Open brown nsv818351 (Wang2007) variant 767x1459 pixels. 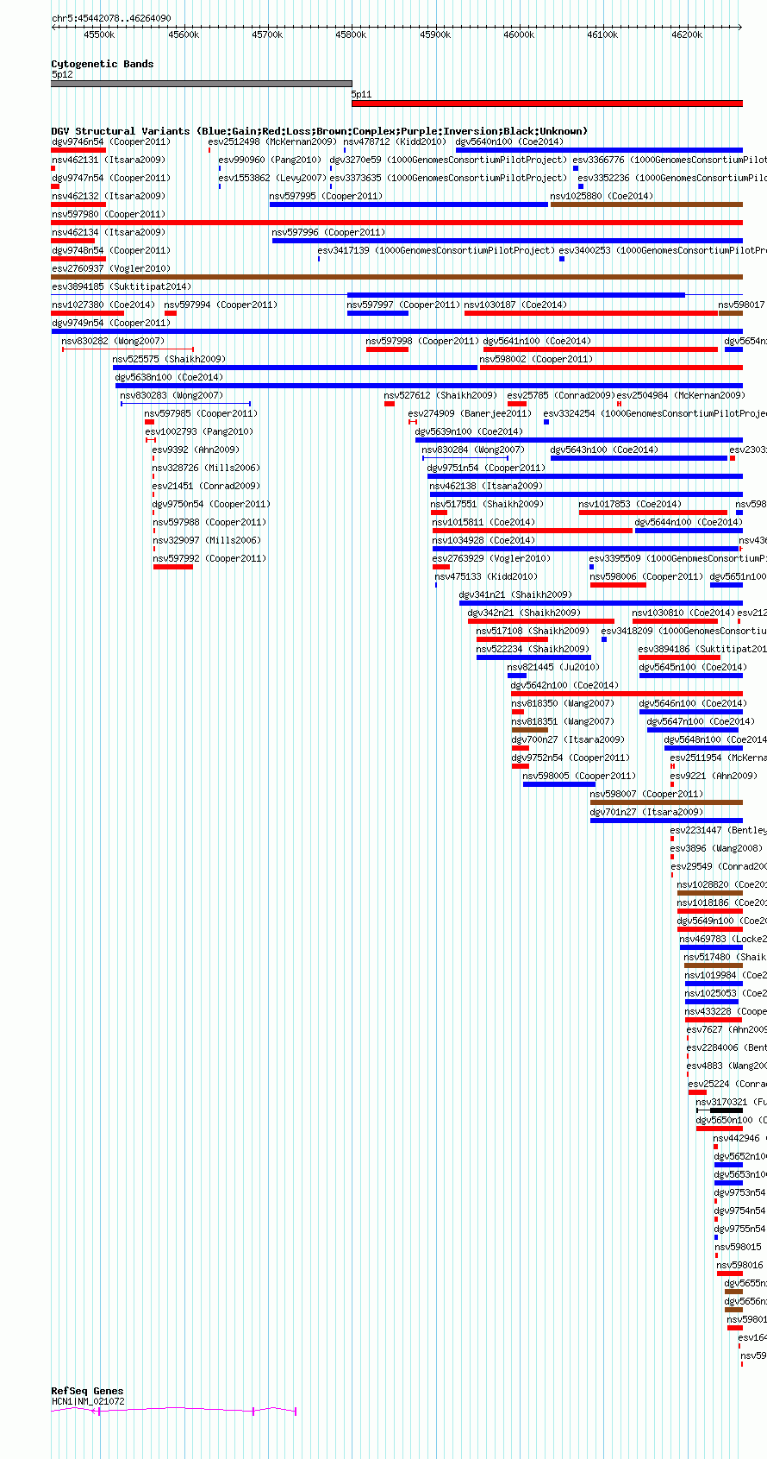coord(530,730)
